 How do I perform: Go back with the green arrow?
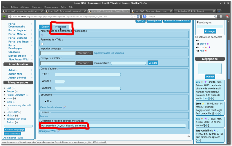(x=4, y=16)
